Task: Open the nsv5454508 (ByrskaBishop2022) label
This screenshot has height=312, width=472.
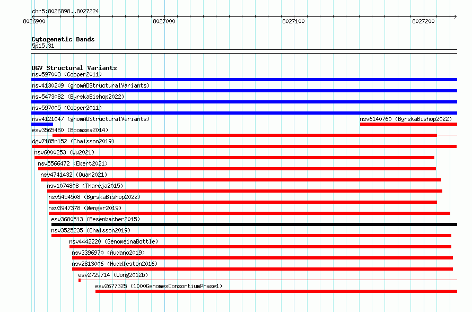Action: 94,197
